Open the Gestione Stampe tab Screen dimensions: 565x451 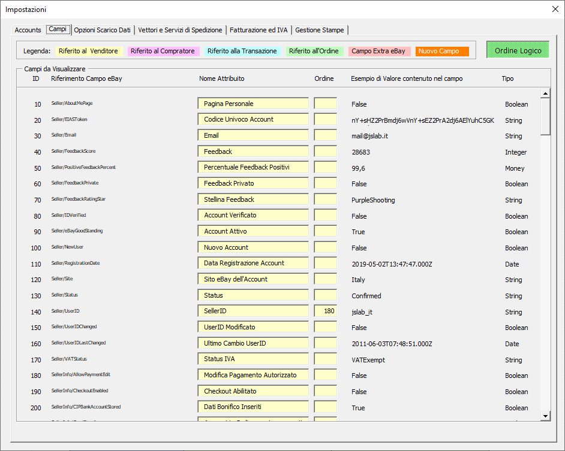pos(320,30)
